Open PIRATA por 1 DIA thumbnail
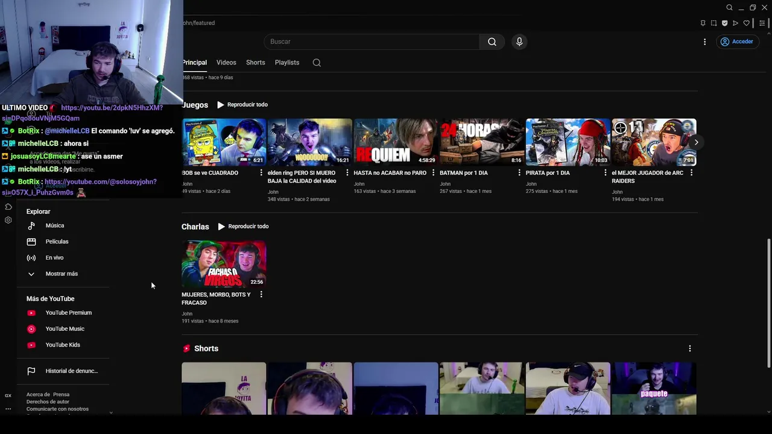 pyautogui.click(x=568, y=142)
